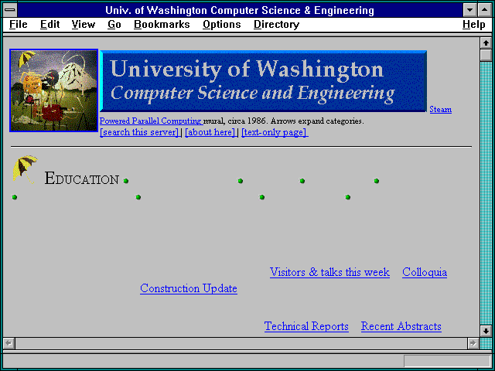Viewport: 495px width, 371px height.
Task: Click the horizontal scrollbar right arrow
Action: point(473,343)
